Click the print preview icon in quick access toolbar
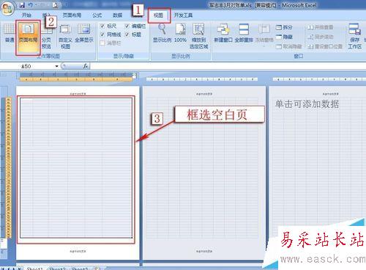Screen dimensions: 366x270 (56, 5)
